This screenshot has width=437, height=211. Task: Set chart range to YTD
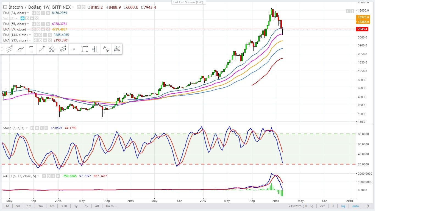point(64,206)
